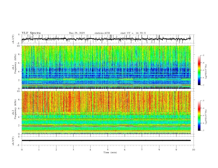218x168 pixels.
Task: Click the ch.2 "Frequency (kHz)" axis label
Action: pyautogui.click(x=15, y=109)
